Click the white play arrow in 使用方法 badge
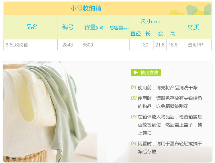The width and height of the screenshot is (215, 163). 136,72
